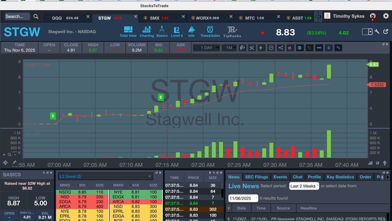Toggle the news panel layout icon
Screen dimensions: 392x221
pyautogui.click(x=299, y=48)
